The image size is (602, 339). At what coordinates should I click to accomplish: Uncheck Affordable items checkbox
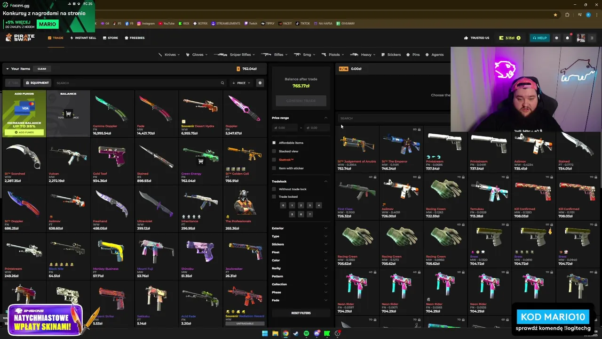274,143
